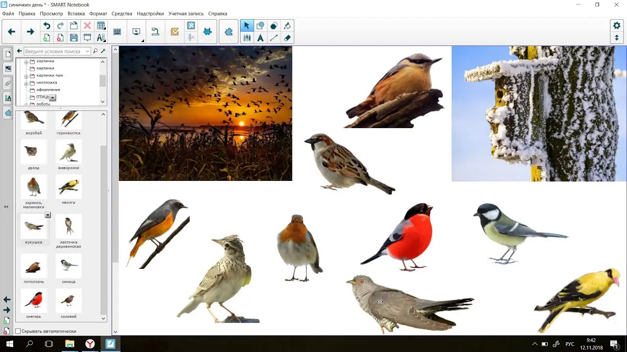This screenshot has width=627, height=352.
Task: Open the 'Вставка' menu
Action: (76, 14)
